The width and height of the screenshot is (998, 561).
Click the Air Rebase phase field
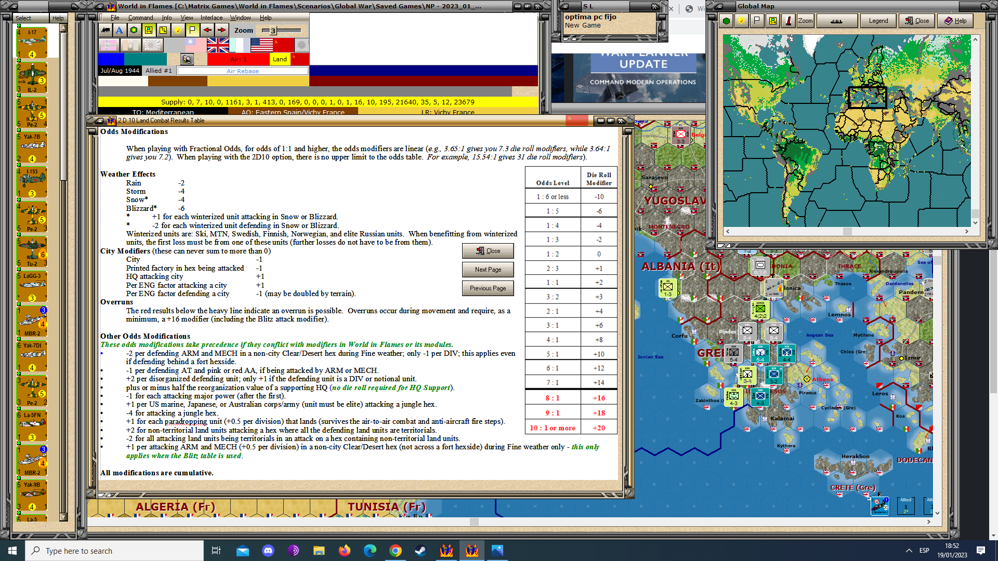pos(242,71)
